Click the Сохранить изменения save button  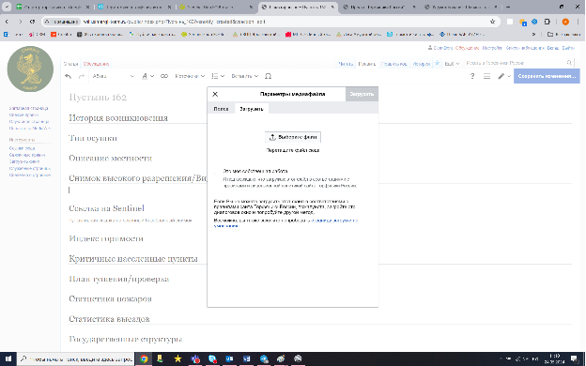click(x=547, y=76)
